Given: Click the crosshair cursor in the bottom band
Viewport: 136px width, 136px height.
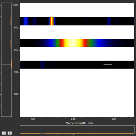Looking at the screenshot, I should (x=108, y=64).
